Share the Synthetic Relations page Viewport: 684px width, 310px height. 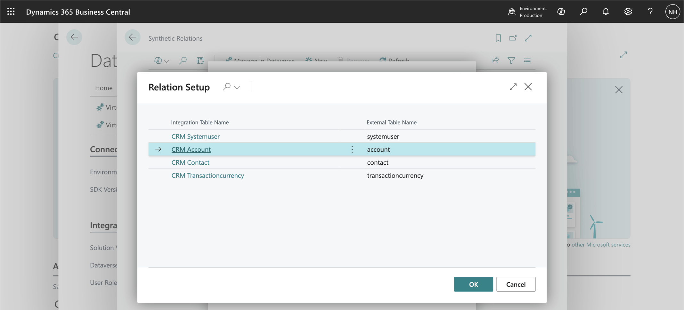point(495,60)
